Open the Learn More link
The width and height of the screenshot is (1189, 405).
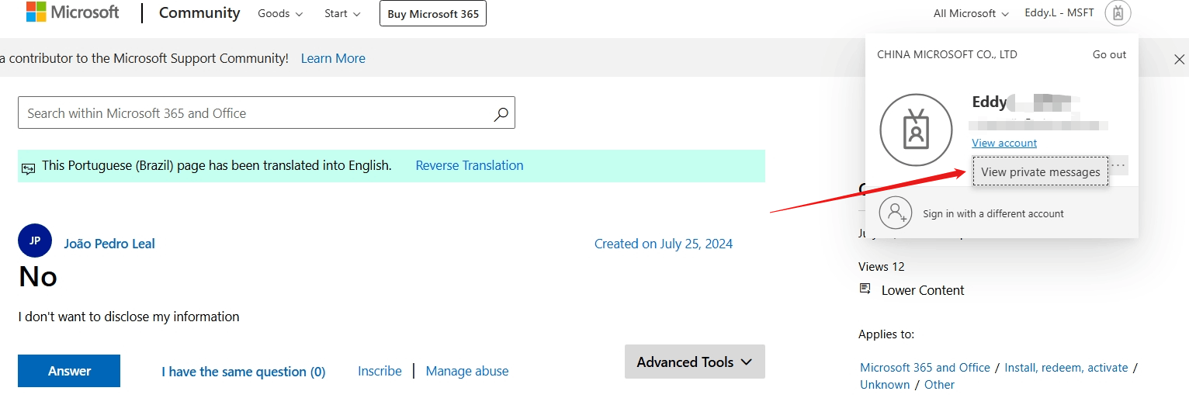[333, 58]
